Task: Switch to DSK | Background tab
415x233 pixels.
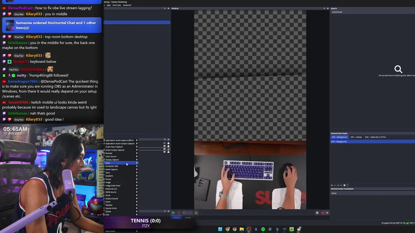Action: (x=339, y=137)
